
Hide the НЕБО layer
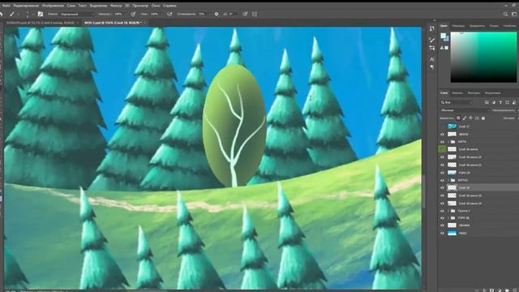[442, 233]
